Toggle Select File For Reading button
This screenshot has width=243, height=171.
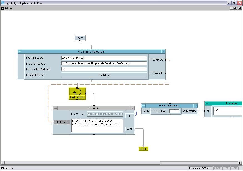click(104, 75)
